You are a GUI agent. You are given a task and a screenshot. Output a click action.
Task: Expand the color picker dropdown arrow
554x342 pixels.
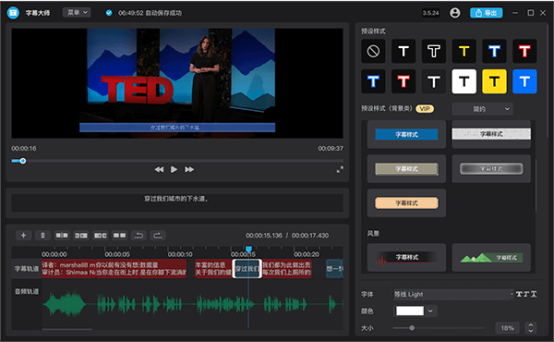pyautogui.click(x=430, y=311)
